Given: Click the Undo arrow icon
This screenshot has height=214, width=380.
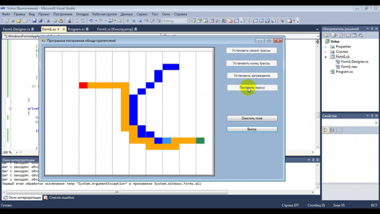Looking at the screenshot, I should (91, 21).
